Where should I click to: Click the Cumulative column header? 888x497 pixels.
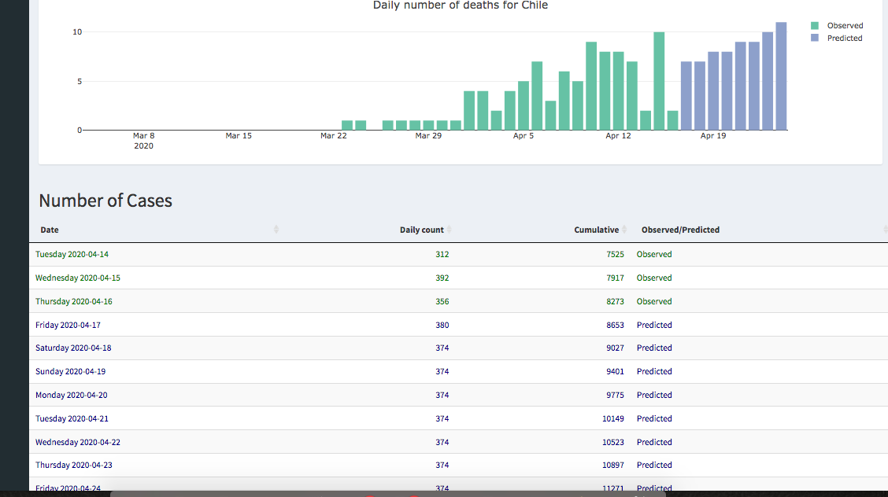point(596,230)
